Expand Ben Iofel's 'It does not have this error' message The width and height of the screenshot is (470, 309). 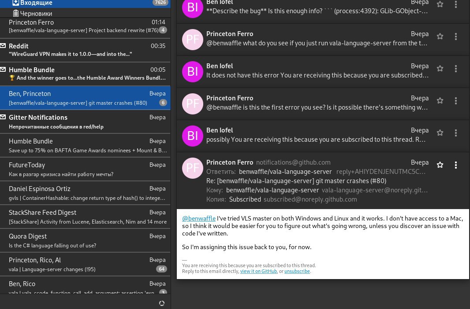[x=323, y=71]
